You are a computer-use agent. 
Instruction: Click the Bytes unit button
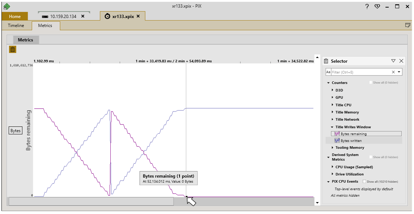click(16, 131)
